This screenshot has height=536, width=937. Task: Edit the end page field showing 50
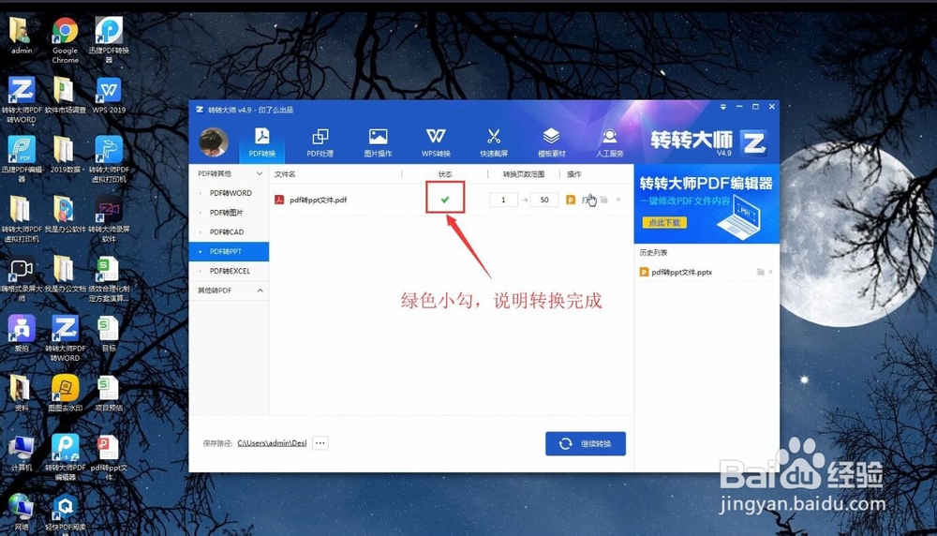tap(544, 200)
